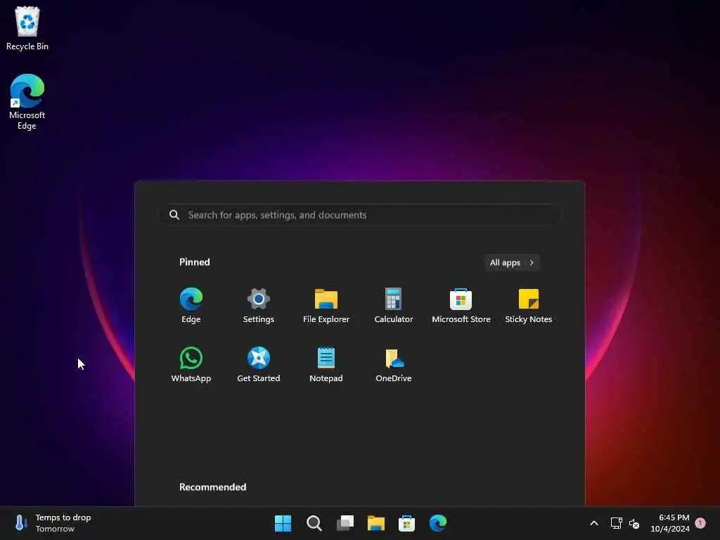
Task: Open the taskbar Search icon
Action: pyautogui.click(x=314, y=523)
